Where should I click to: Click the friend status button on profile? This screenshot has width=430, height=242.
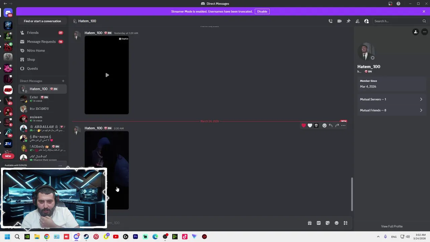[416, 32]
